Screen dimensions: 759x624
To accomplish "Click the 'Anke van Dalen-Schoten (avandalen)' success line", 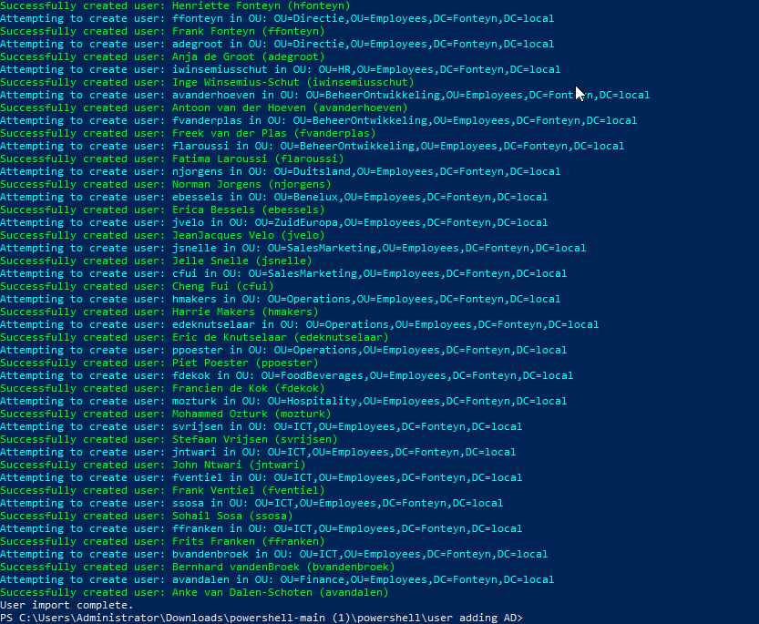I will (x=194, y=592).
